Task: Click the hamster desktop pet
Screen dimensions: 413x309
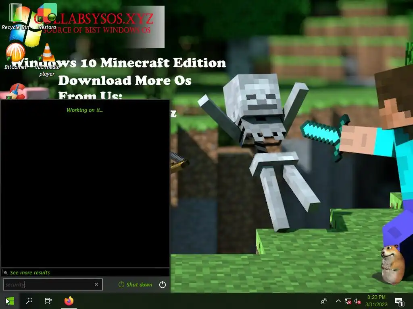Action: click(393, 264)
